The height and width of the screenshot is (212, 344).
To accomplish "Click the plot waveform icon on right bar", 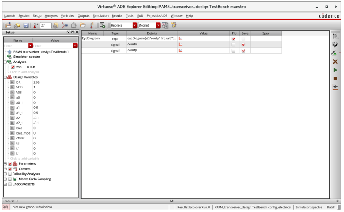I will click(x=335, y=87).
